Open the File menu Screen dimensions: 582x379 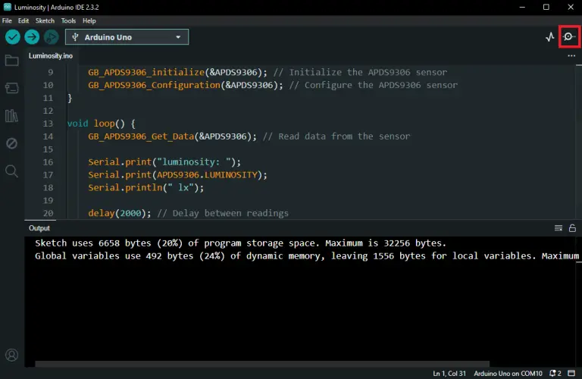click(x=7, y=20)
